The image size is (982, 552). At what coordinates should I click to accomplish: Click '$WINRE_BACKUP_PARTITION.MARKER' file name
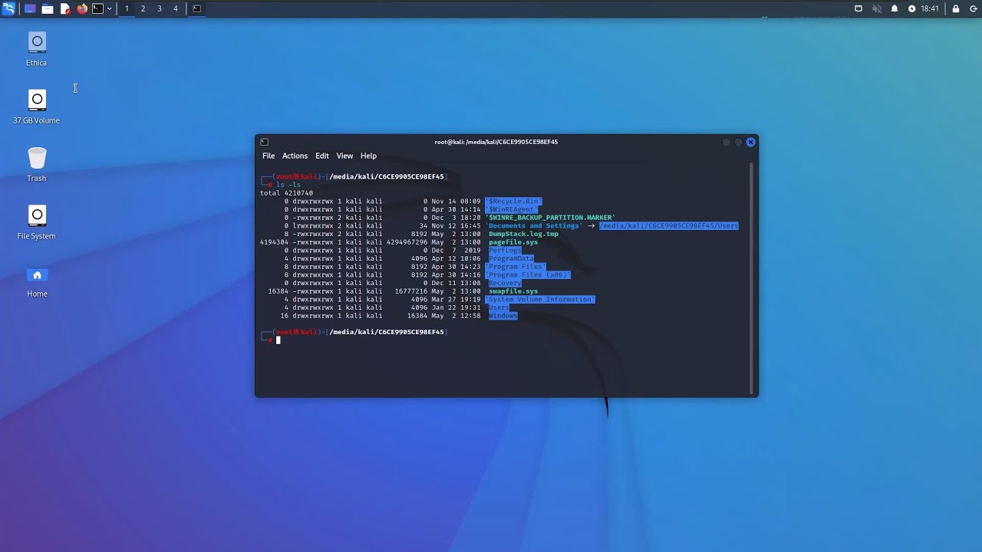point(550,218)
